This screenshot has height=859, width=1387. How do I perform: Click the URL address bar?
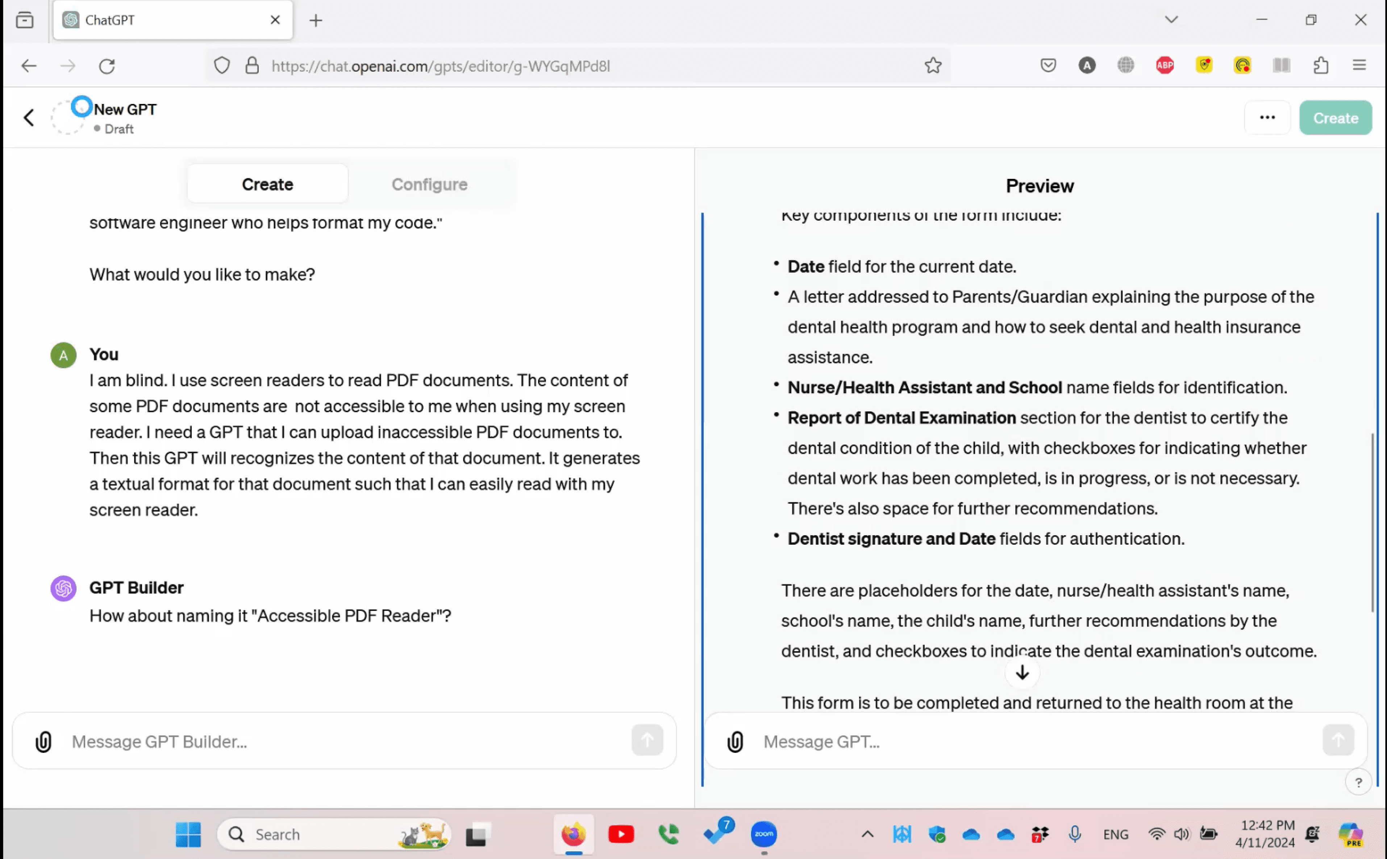click(x=568, y=66)
